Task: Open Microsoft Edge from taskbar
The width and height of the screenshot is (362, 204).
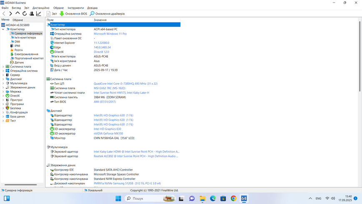Action: (213, 199)
